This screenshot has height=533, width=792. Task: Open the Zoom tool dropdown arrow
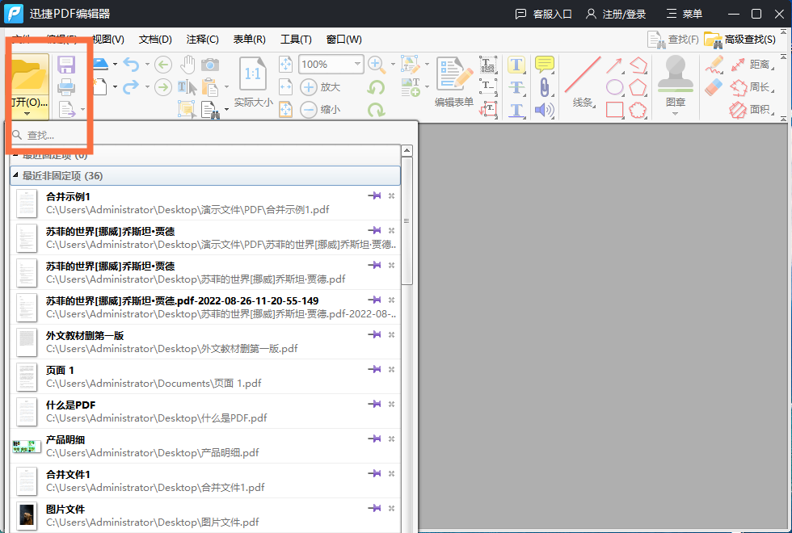pyautogui.click(x=393, y=64)
